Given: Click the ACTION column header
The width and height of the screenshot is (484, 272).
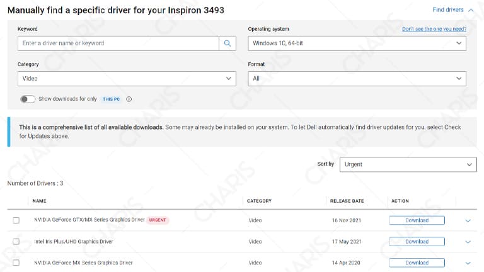Looking at the screenshot, I should click(x=400, y=201).
